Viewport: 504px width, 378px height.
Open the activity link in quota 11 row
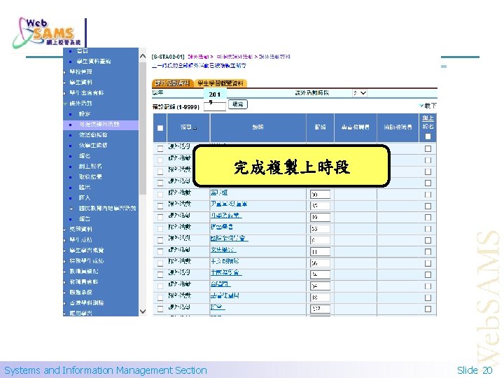coord(223,250)
